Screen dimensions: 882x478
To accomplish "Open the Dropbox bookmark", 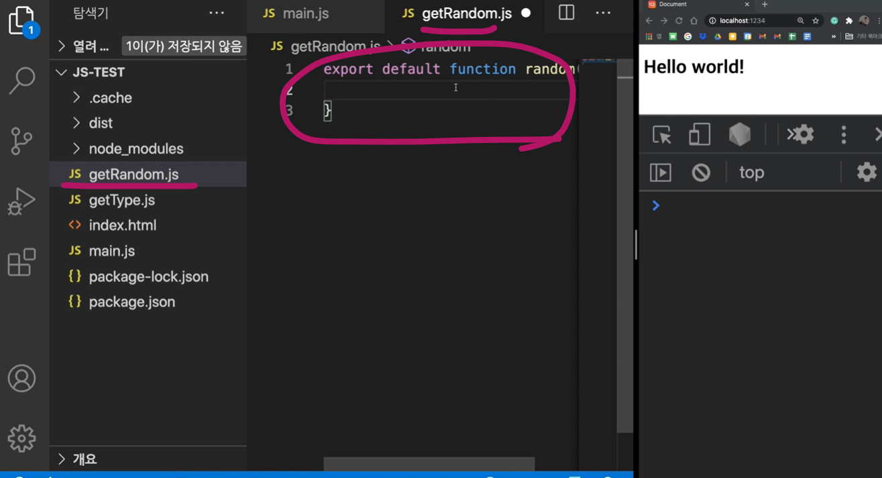I will tap(703, 36).
